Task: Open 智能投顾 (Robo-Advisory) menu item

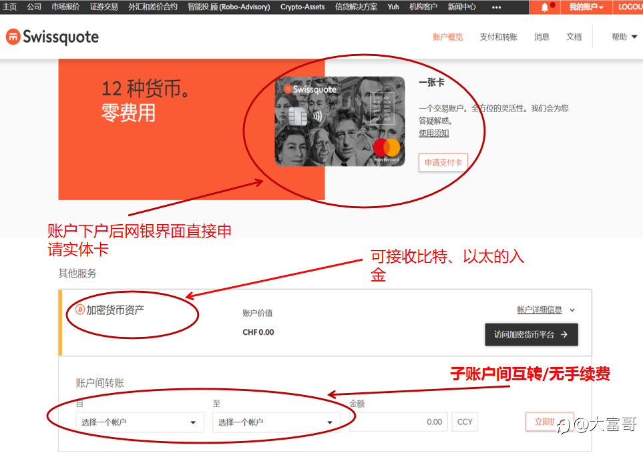Action: click(229, 7)
